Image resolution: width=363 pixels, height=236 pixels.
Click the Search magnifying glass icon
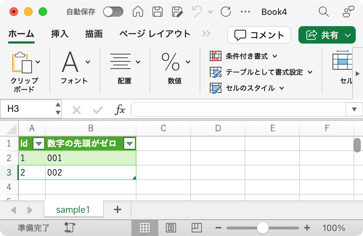[324, 12]
